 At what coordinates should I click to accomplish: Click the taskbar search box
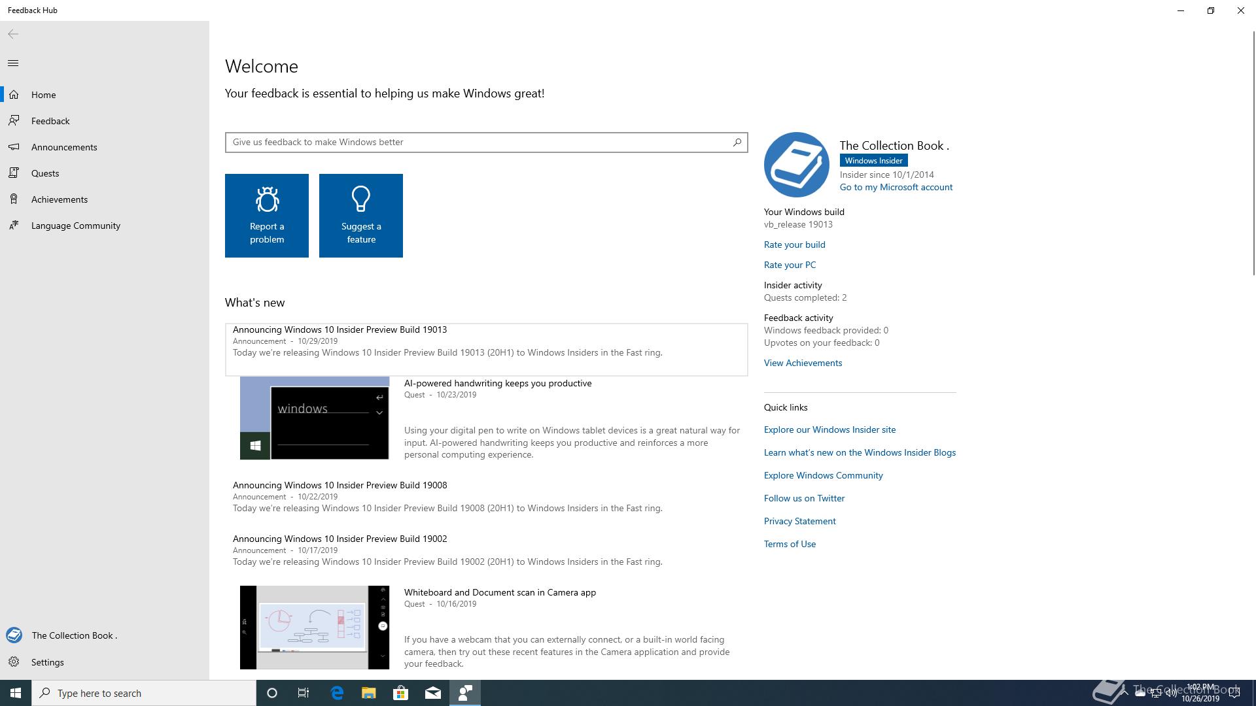tap(144, 693)
